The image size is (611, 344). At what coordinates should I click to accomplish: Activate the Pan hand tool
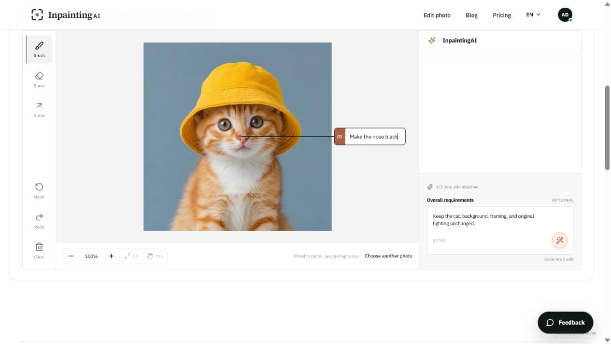tap(155, 256)
